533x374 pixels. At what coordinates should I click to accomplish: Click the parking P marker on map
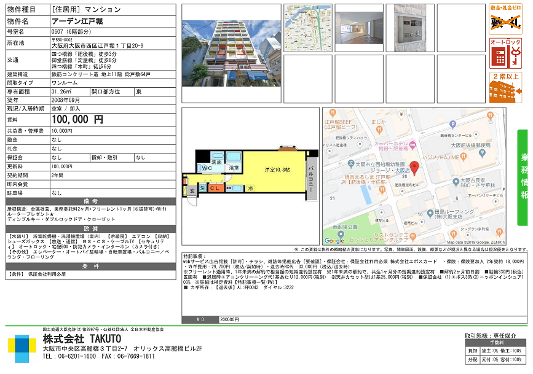pos(453,124)
